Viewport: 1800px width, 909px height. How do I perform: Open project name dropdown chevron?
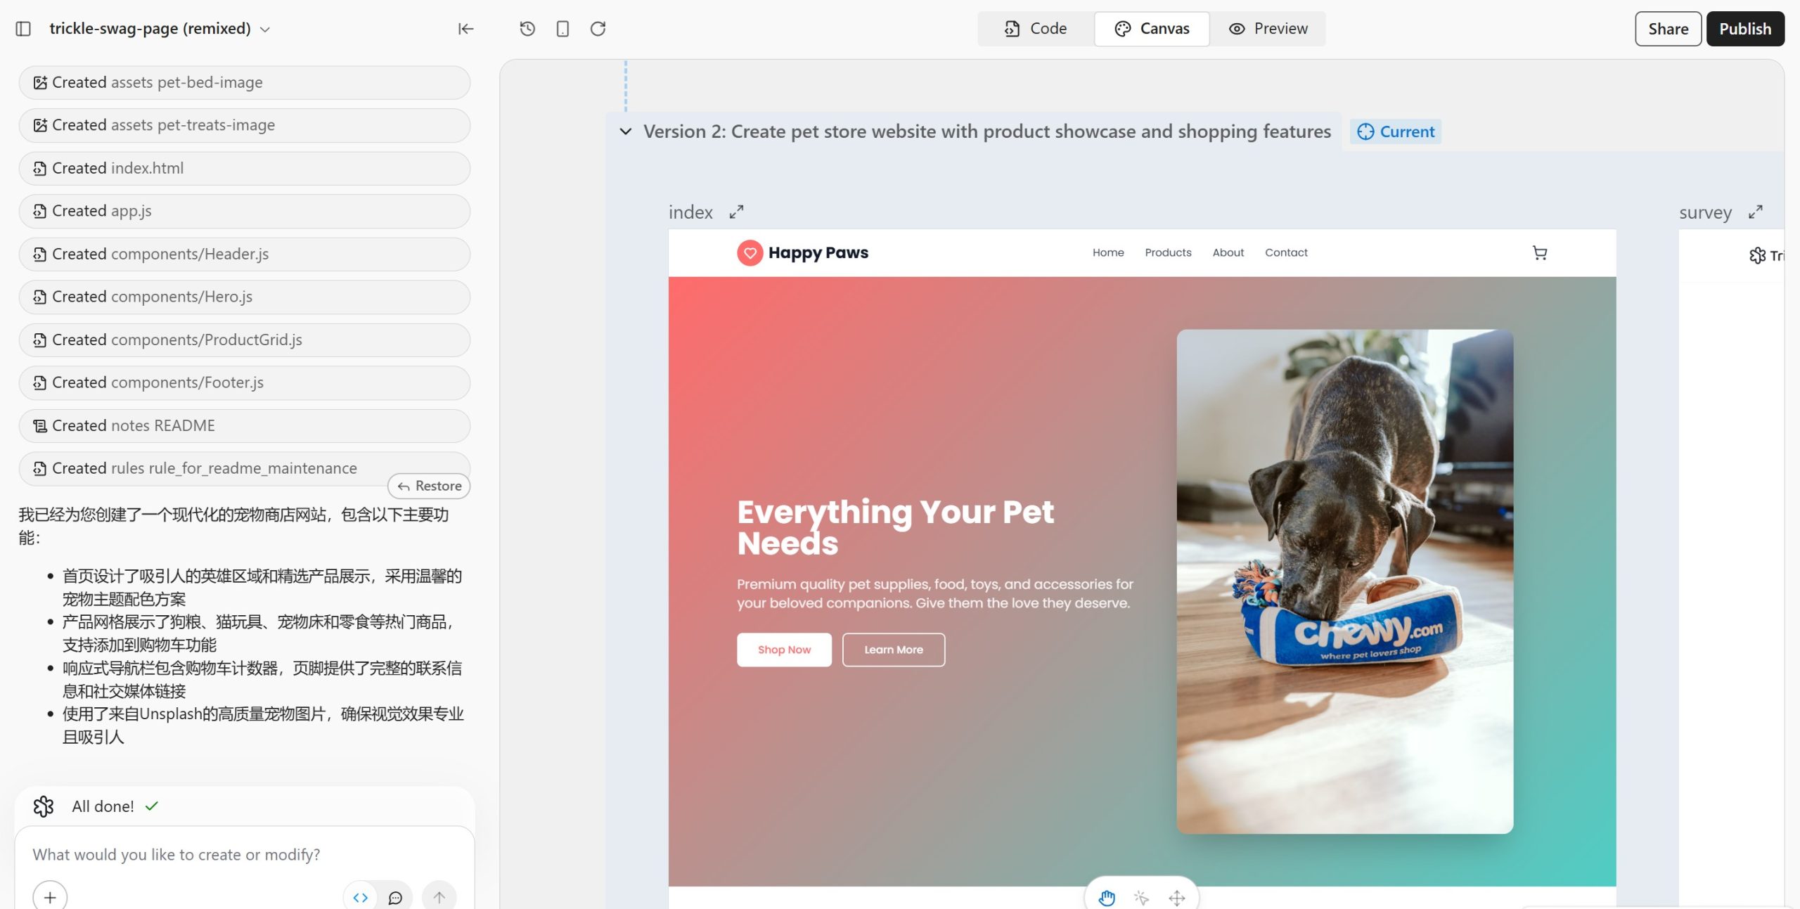point(265,30)
